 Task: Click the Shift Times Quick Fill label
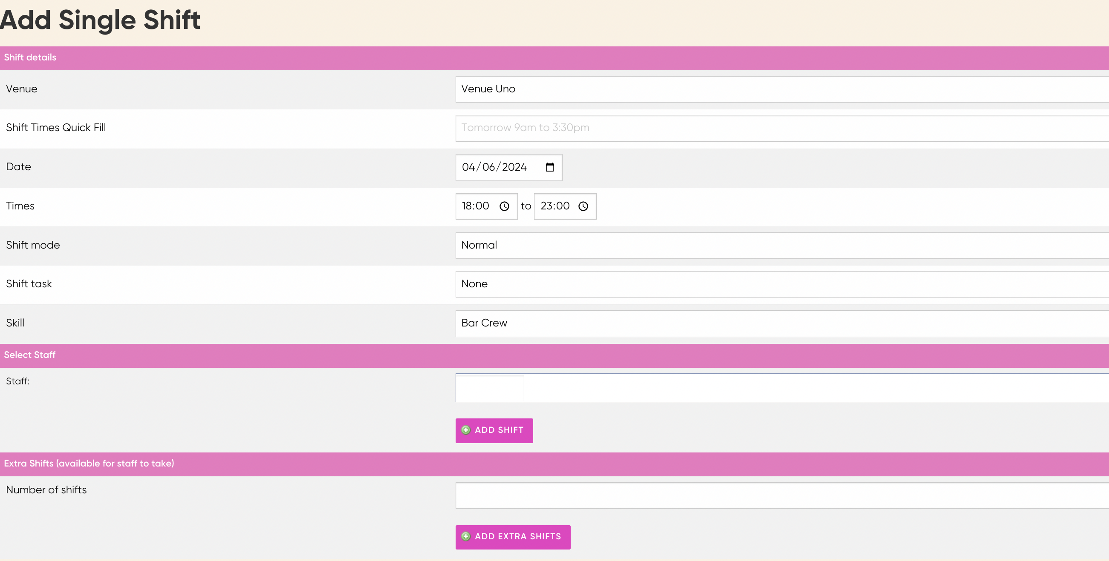(x=56, y=128)
